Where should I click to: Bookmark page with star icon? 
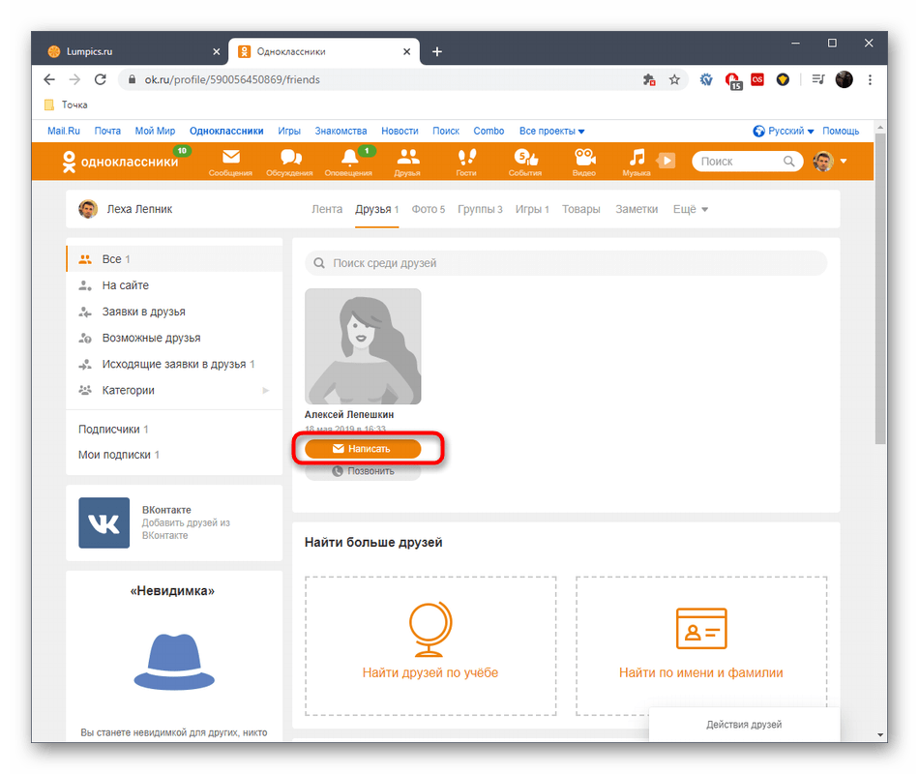tap(675, 80)
